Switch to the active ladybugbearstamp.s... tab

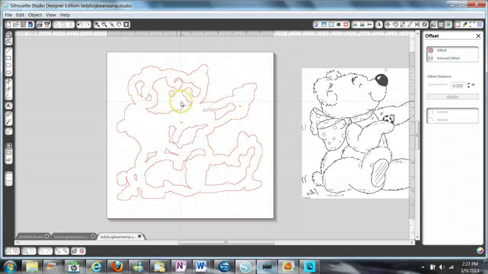tap(118, 237)
